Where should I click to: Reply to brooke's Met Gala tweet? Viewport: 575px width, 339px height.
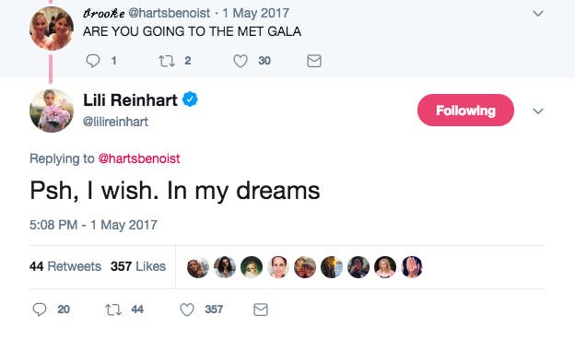(93, 61)
